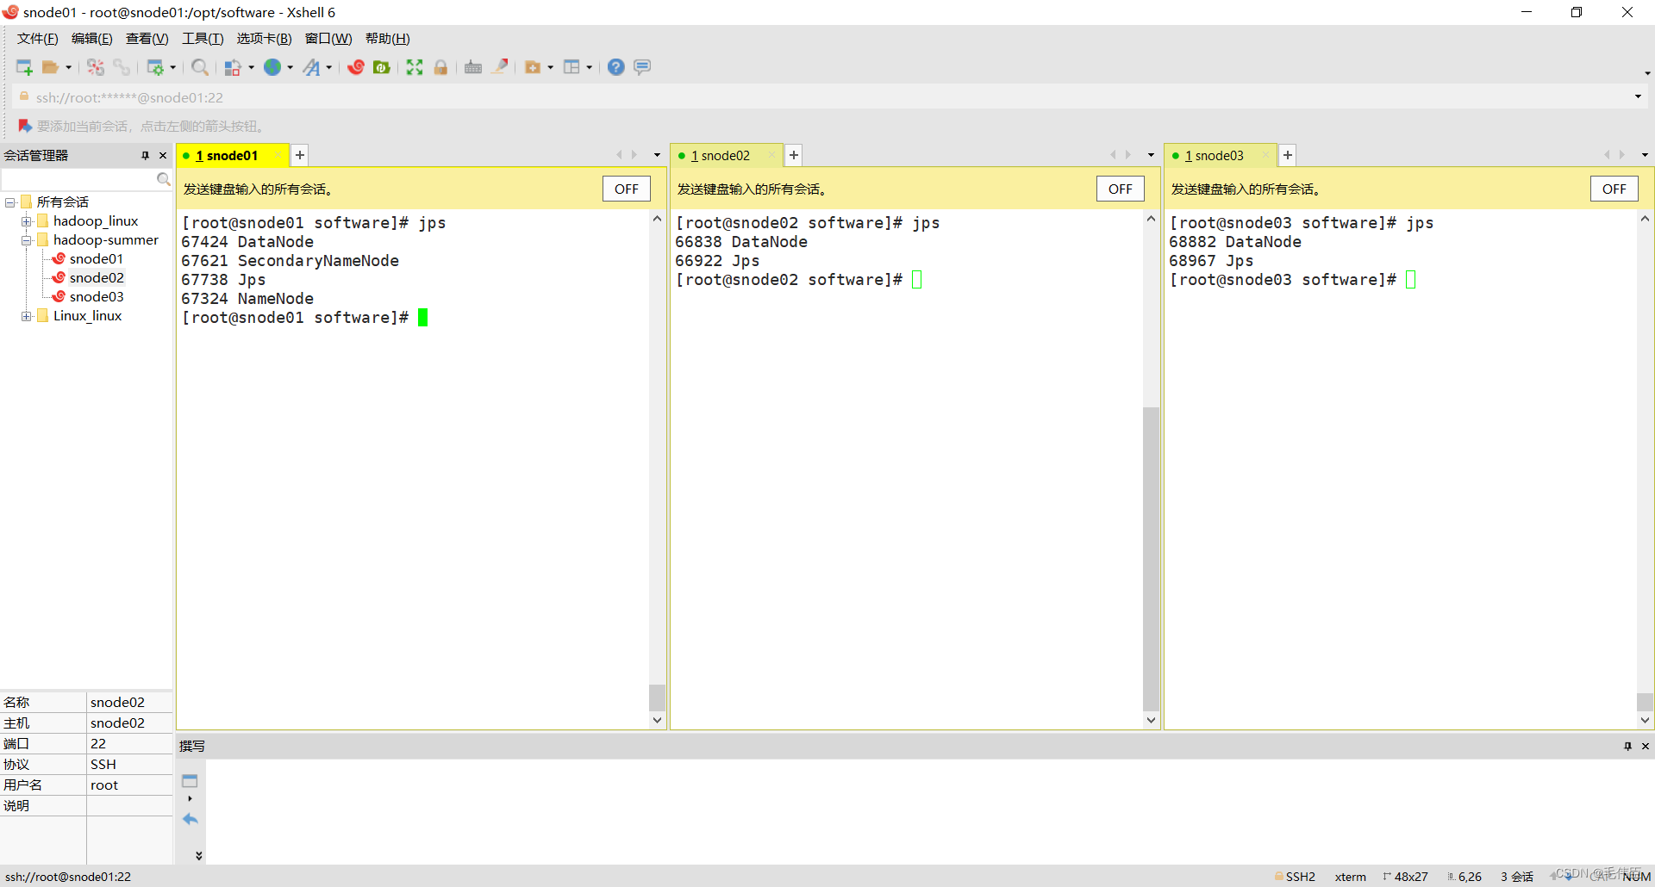Click the Disconnect toolbar icon
This screenshot has width=1655, height=887.
pyautogui.click(x=96, y=67)
